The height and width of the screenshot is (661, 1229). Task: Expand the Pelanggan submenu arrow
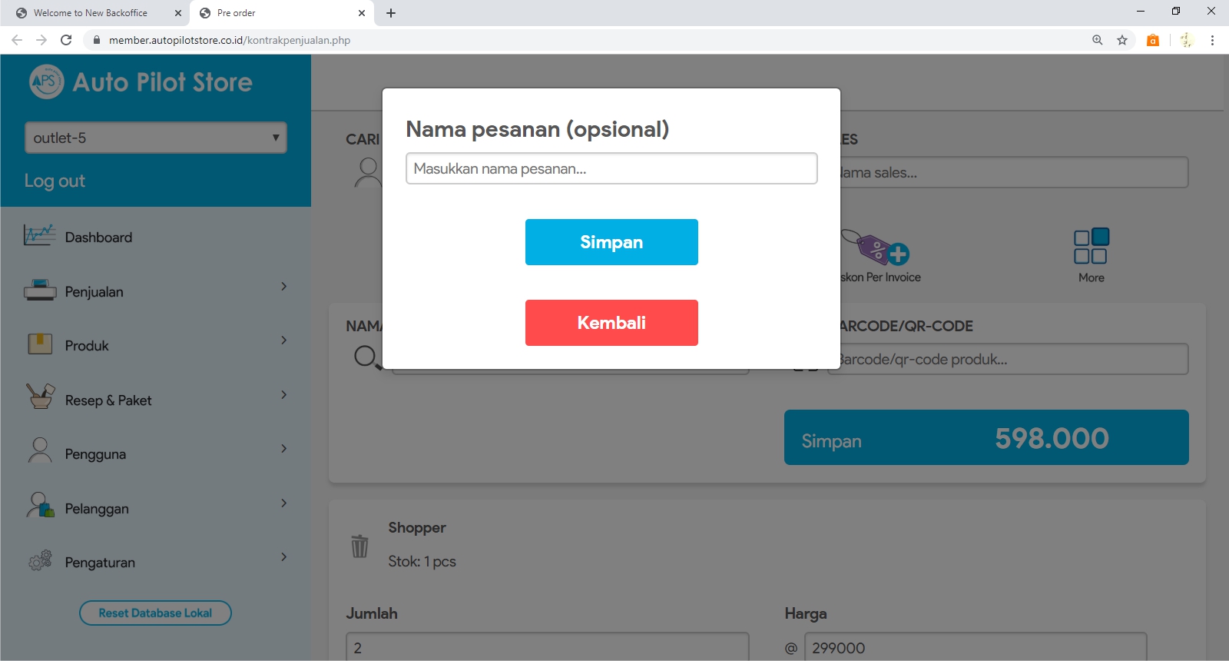(283, 503)
